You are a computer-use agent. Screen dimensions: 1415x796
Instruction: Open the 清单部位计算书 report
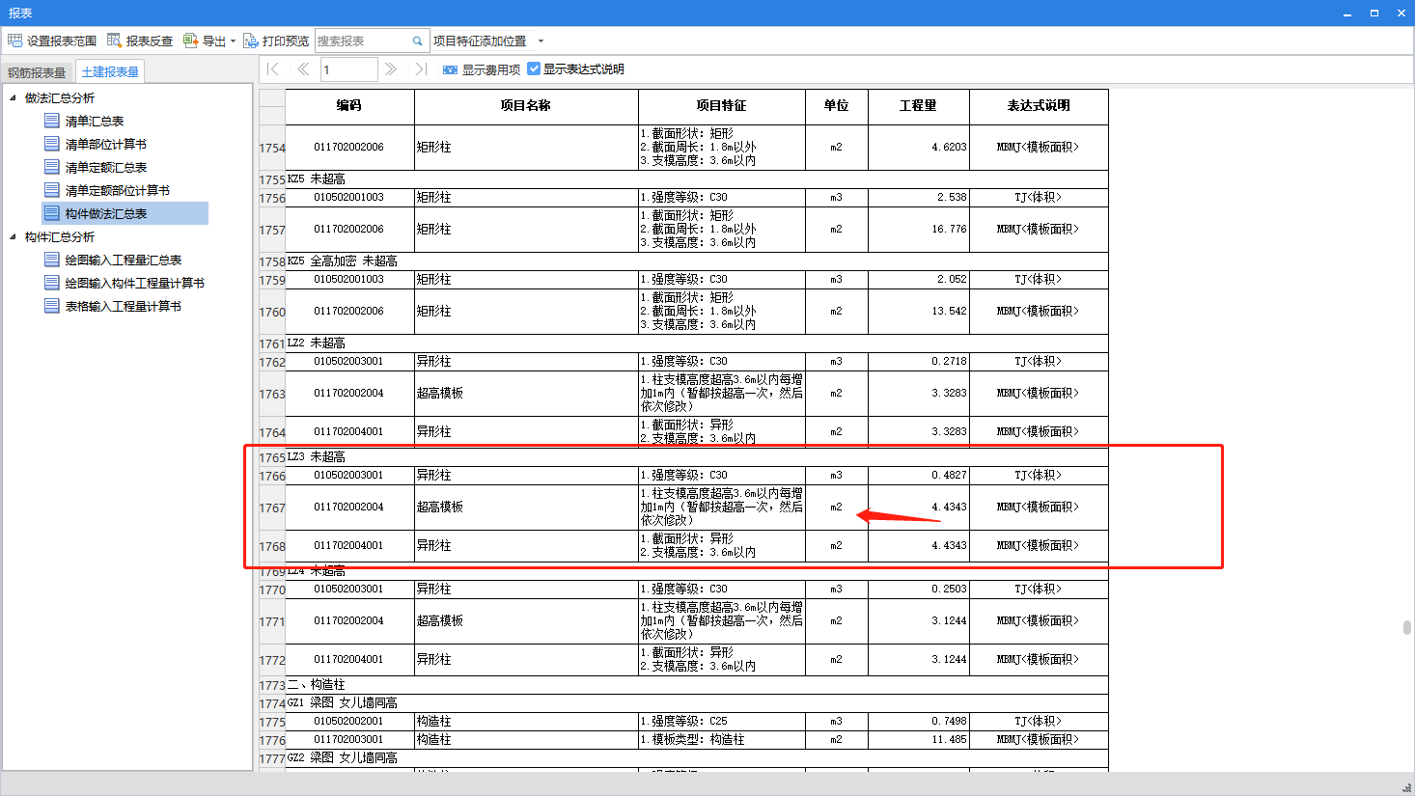(x=106, y=144)
